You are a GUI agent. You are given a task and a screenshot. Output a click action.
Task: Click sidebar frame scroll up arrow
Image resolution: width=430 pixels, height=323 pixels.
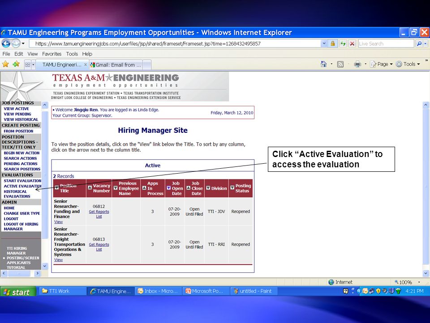45,105
